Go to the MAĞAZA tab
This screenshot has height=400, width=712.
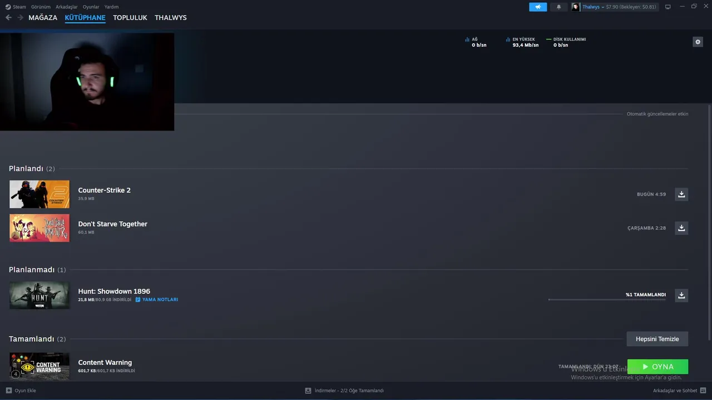pyautogui.click(x=43, y=18)
